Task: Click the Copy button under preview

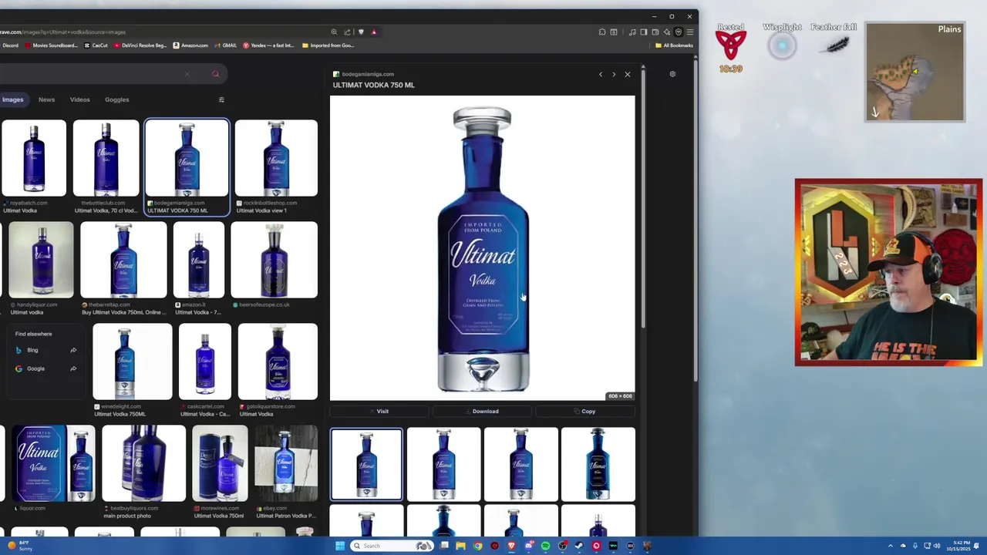Action: pyautogui.click(x=585, y=412)
